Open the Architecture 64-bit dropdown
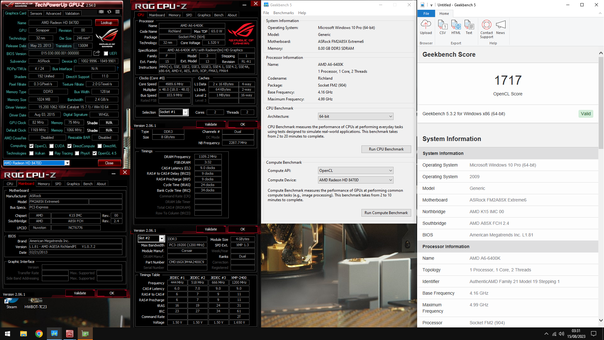This screenshot has height=340, width=604. point(355,116)
